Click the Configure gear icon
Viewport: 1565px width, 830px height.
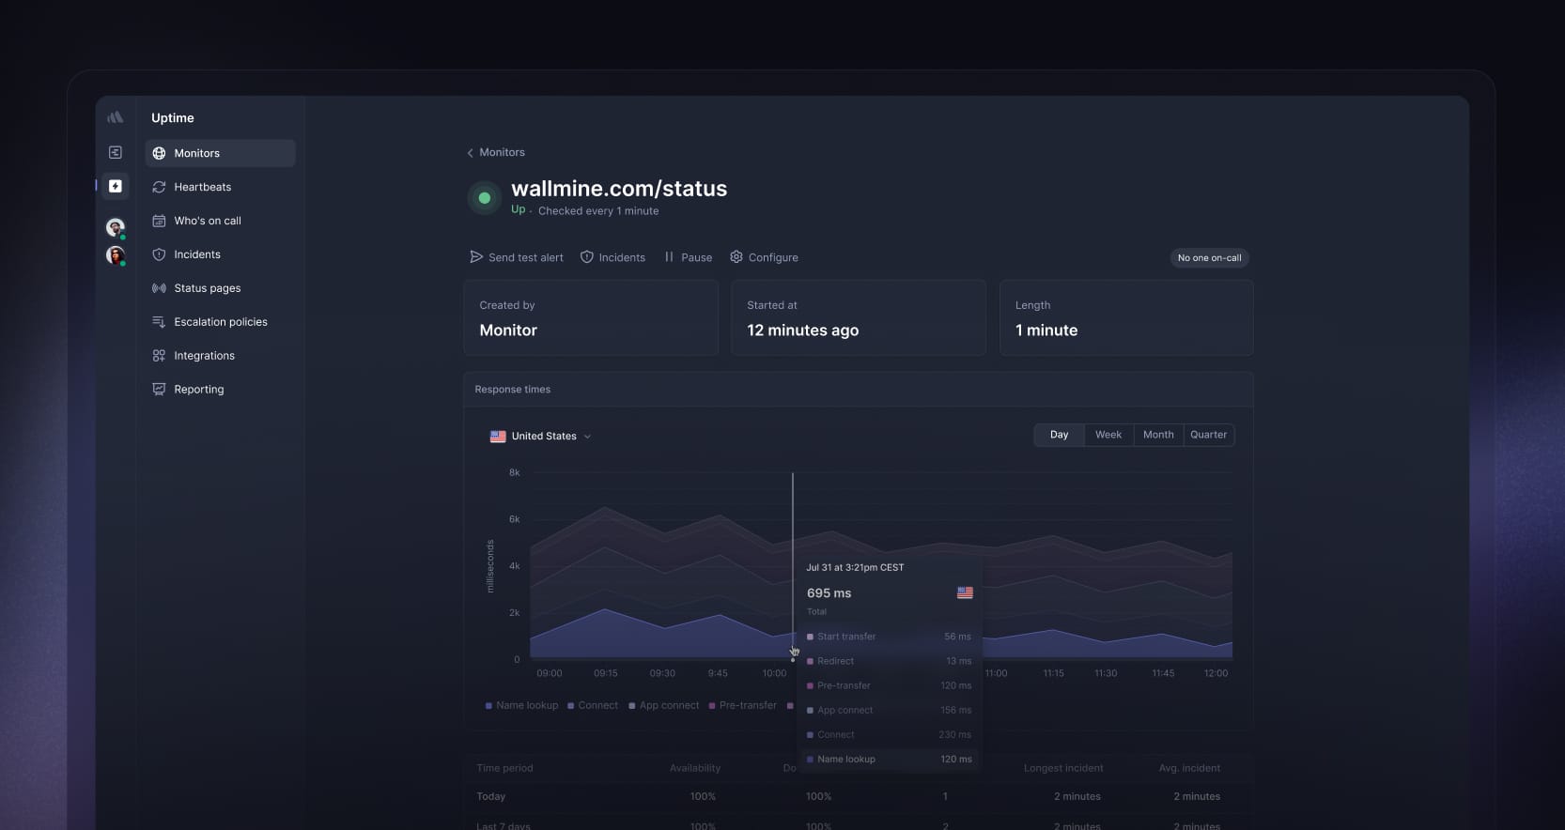tap(736, 257)
